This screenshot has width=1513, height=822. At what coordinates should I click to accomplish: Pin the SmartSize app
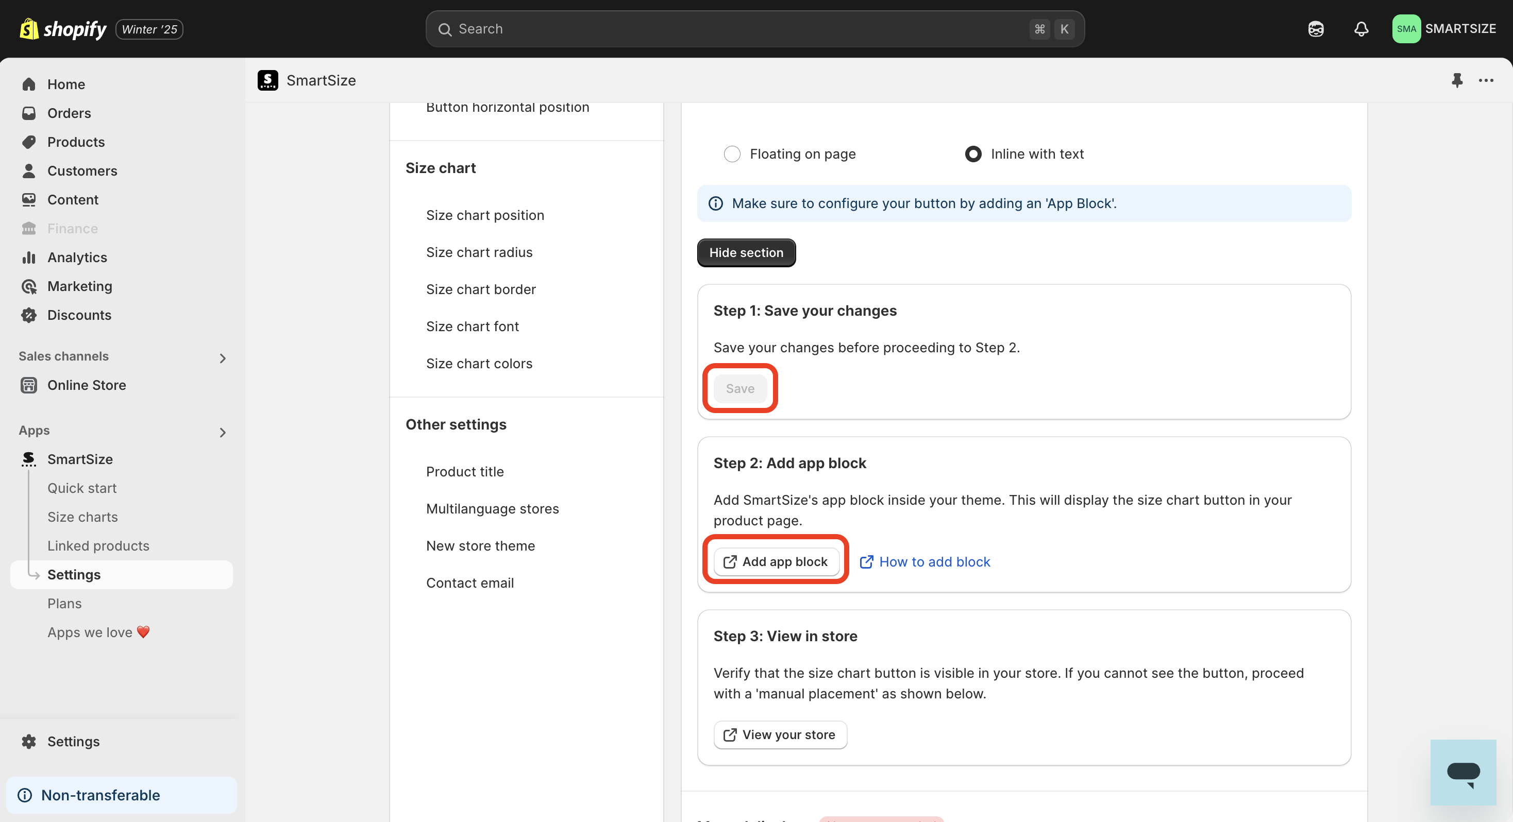click(1457, 80)
